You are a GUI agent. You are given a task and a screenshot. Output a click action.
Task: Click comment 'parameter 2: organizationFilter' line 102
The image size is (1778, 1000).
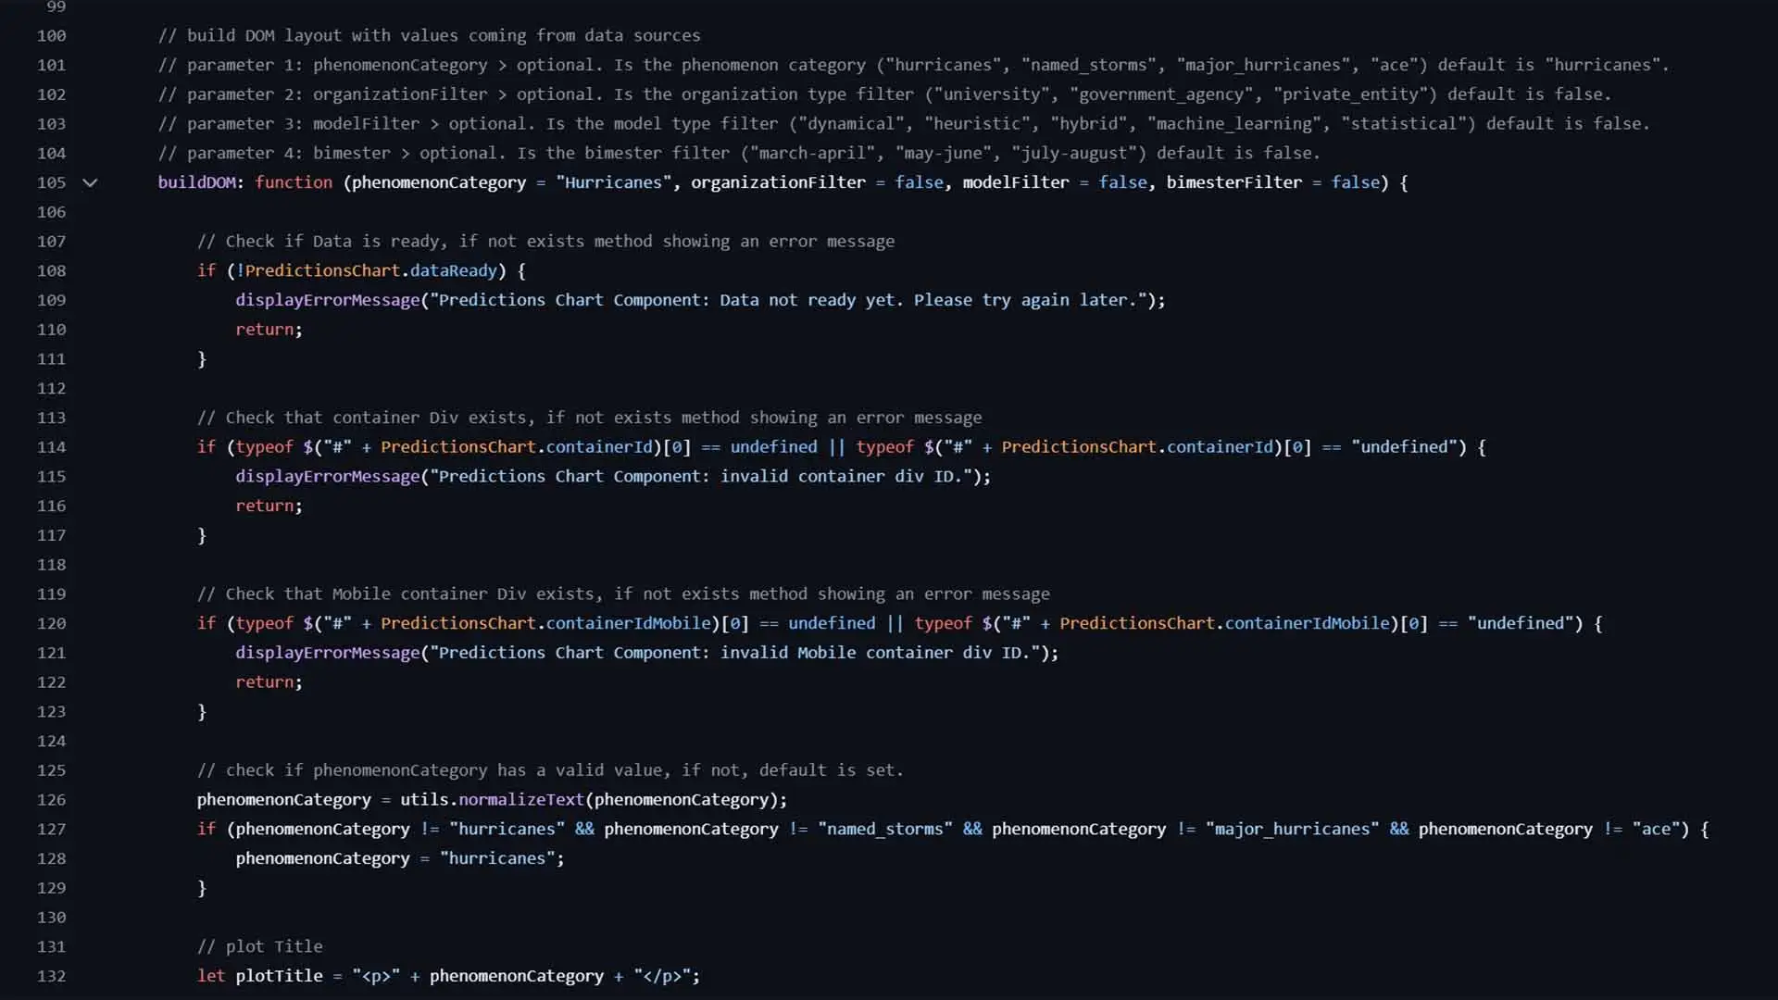884,94
